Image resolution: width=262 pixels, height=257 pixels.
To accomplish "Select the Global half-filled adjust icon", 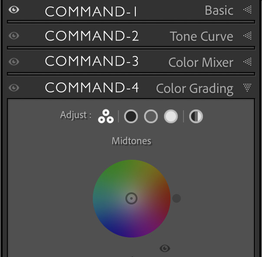I will click(196, 116).
